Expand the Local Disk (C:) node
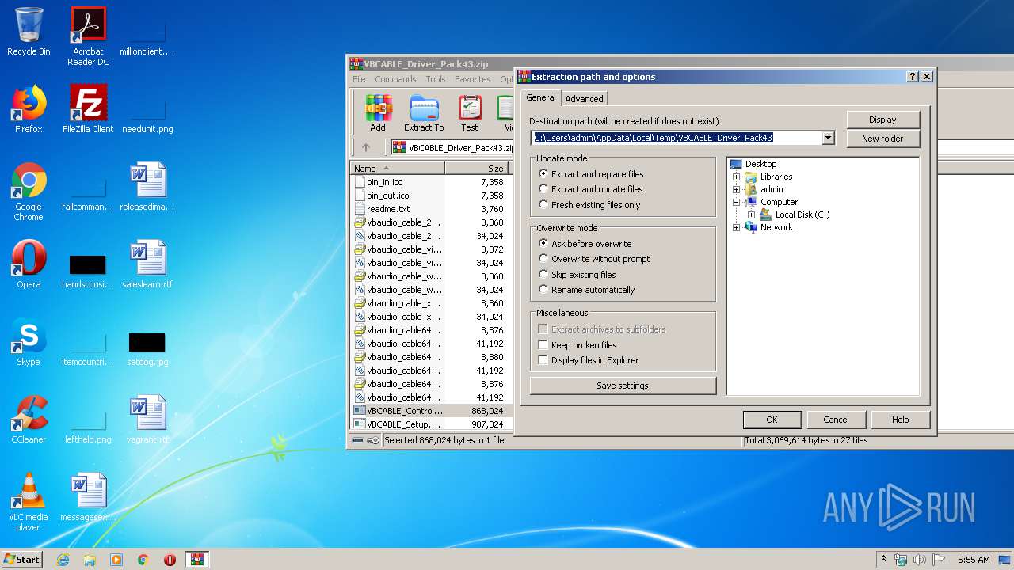 [x=752, y=215]
